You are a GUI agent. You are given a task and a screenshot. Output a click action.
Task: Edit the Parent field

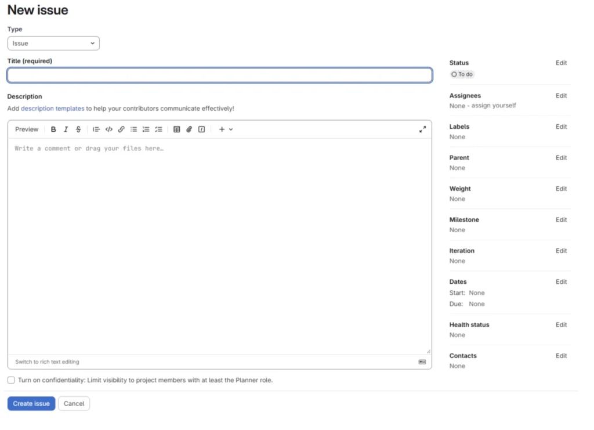pos(561,158)
